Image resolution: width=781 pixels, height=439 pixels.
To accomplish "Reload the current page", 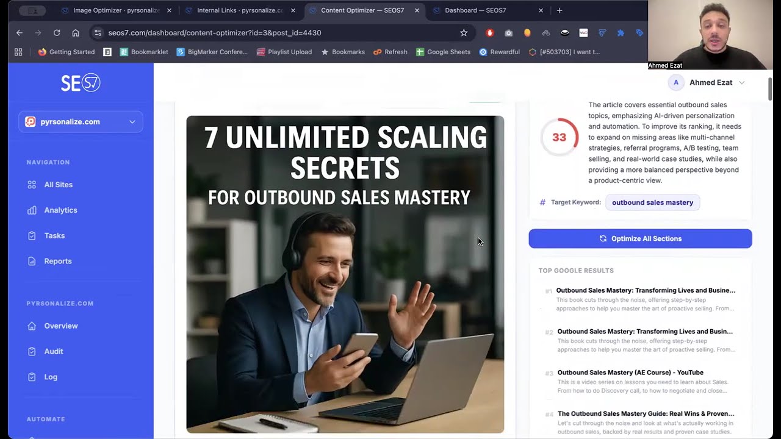I will pyautogui.click(x=57, y=33).
